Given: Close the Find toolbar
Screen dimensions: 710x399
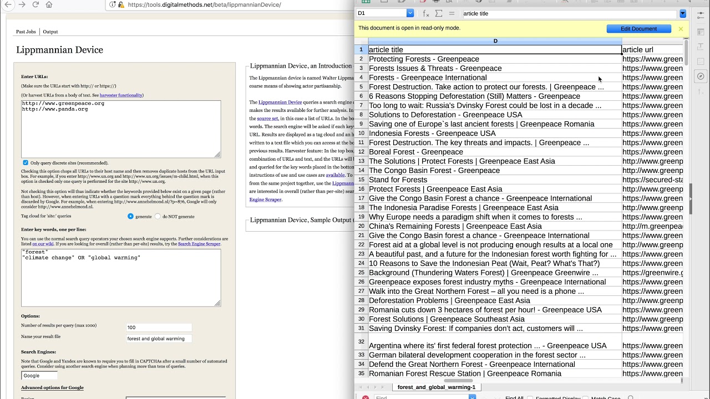Looking at the screenshot, I should (366, 397).
